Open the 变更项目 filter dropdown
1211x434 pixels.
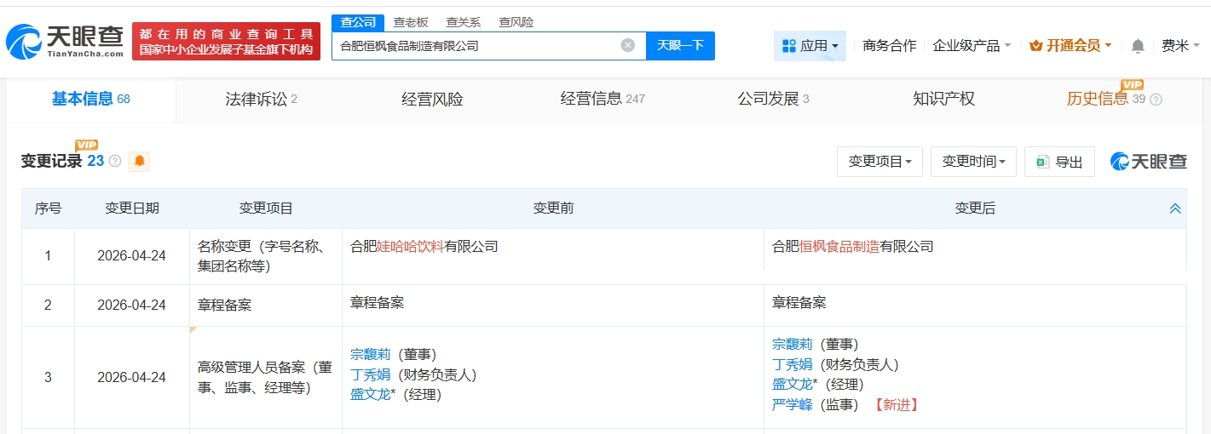point(880,161)
